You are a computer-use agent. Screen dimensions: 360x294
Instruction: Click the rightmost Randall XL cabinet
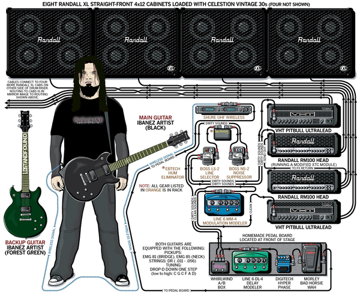tap(311, 43)
